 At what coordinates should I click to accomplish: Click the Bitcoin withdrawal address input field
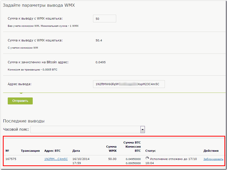point(129,84)
